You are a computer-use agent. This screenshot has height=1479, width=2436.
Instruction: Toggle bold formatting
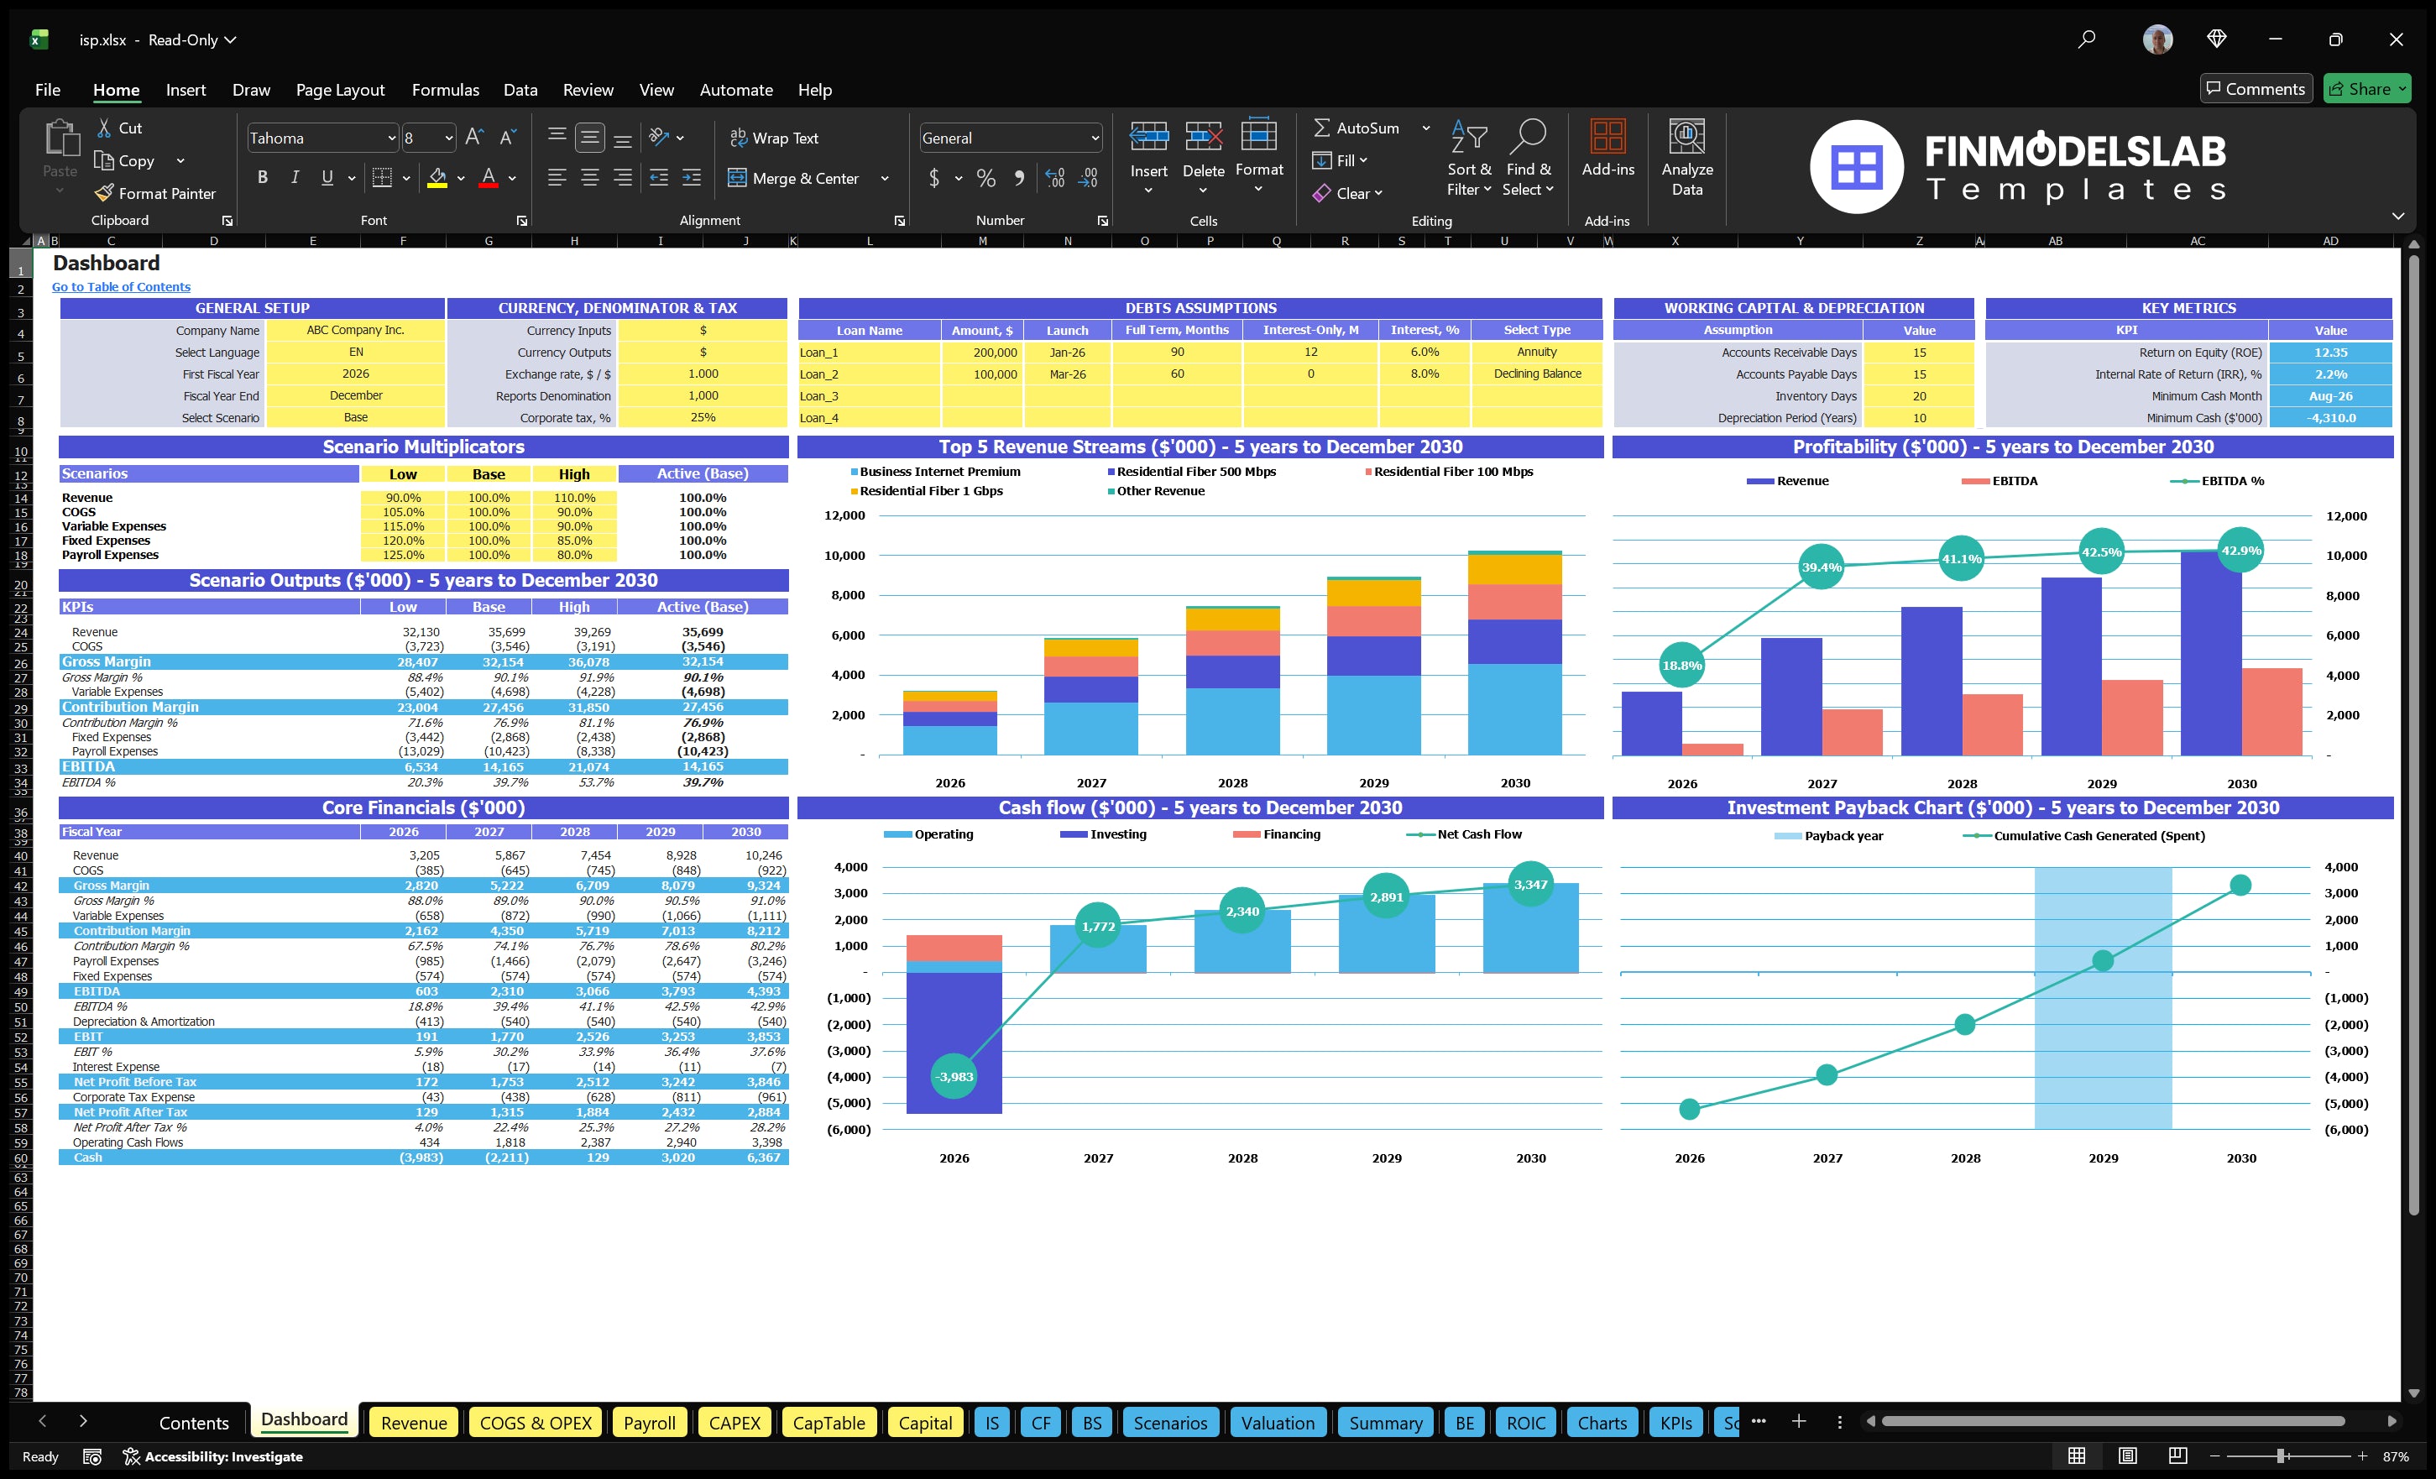pos(262,177)
